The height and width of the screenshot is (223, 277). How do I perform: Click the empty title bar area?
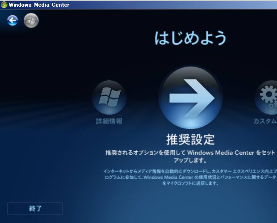pyautogui.click(x=179, y=4)
